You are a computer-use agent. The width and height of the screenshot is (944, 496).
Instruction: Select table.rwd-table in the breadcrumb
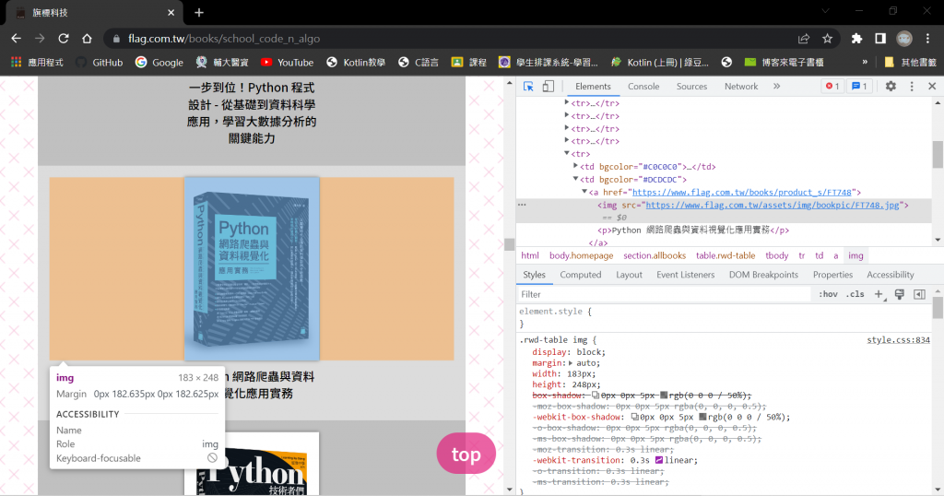click(726, 255)
